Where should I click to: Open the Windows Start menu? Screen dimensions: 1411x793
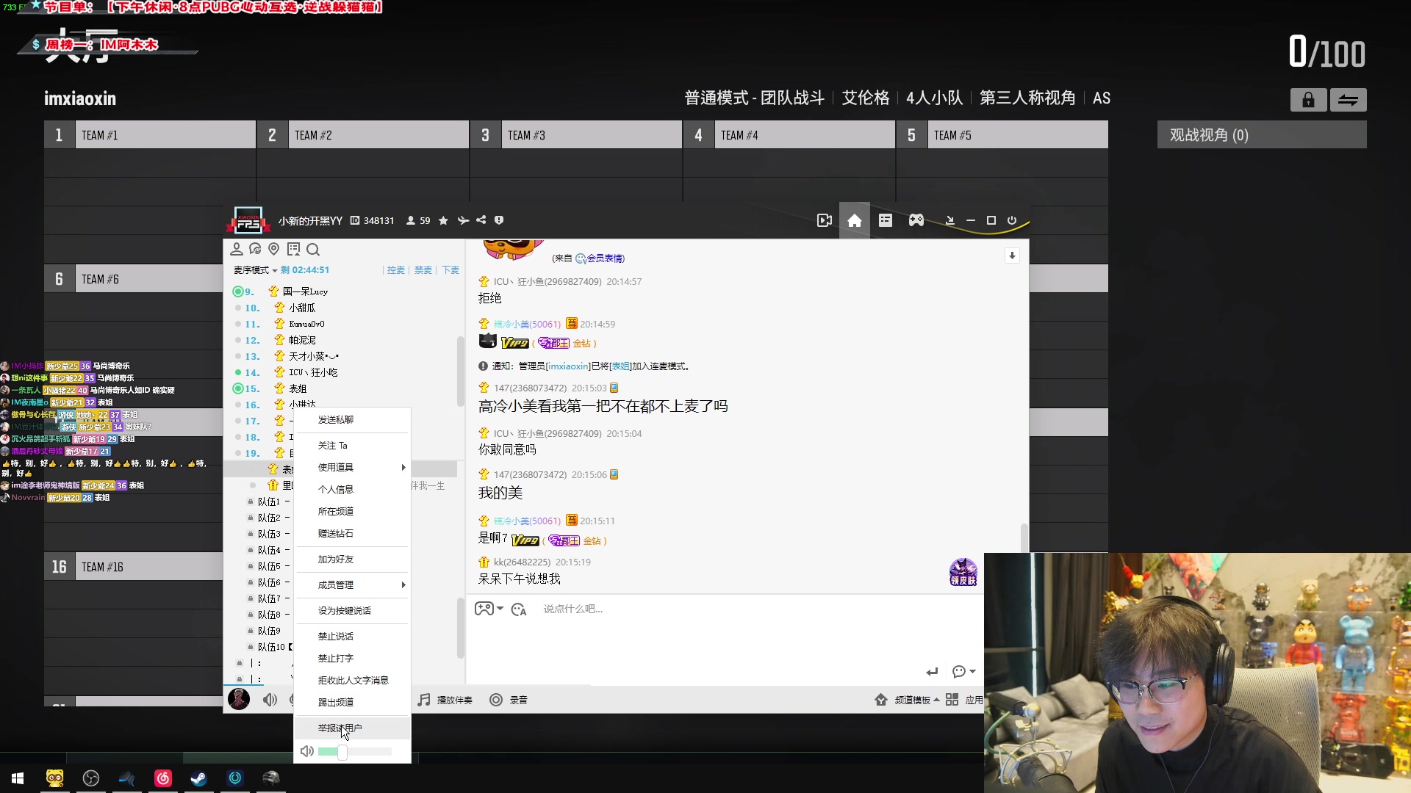pos(18,778)
